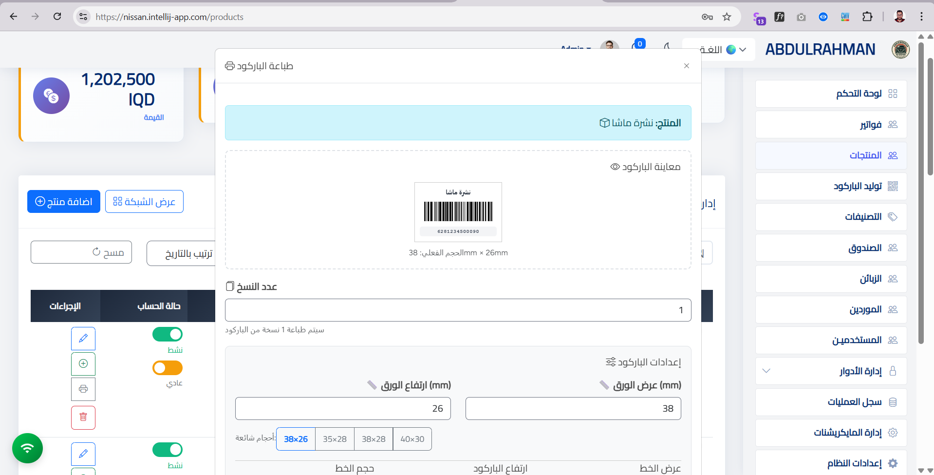Expand the إدارة الأدوار menu
The width and height of the screenshot is (934, 475).
coord(831,371)
